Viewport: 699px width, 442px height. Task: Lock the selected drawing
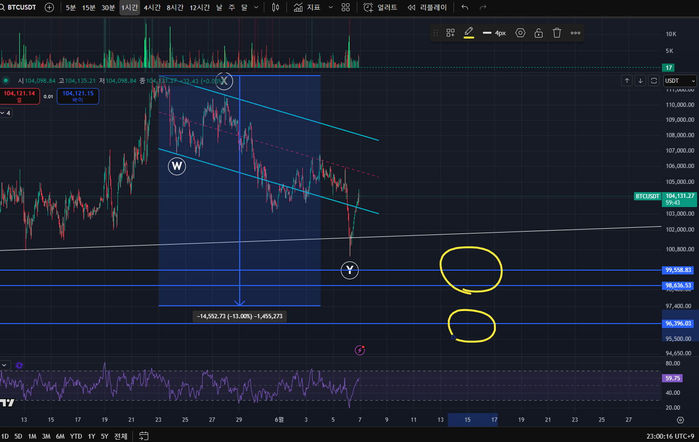pyautogui.click(x=539, y=33)
